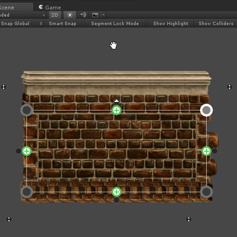Toggle Segment Lock Mode
This screenshot has width=237, height=237.
click(x=115, y=24)
